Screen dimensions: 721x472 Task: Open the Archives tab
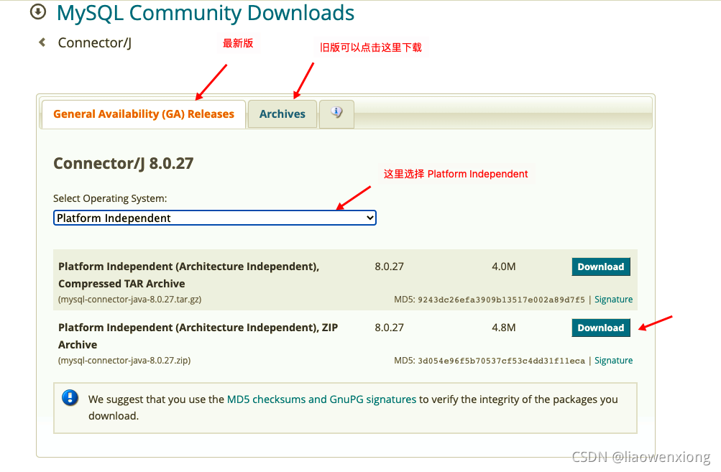click(x=282, y=114)
